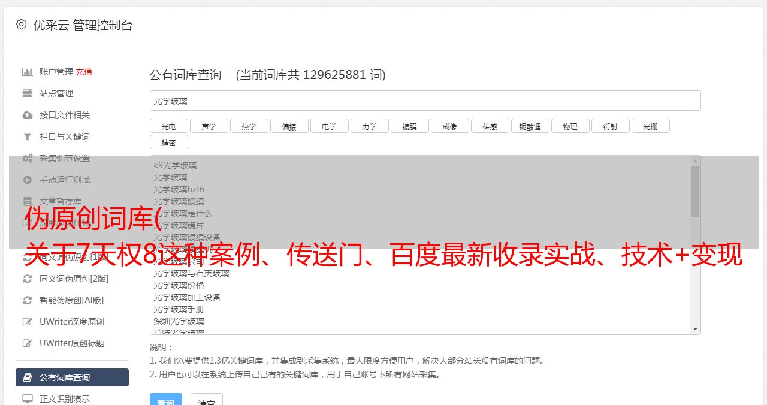Click the 衍射 tag button
This screenshot has height=405, width=767.
[610, 126]
